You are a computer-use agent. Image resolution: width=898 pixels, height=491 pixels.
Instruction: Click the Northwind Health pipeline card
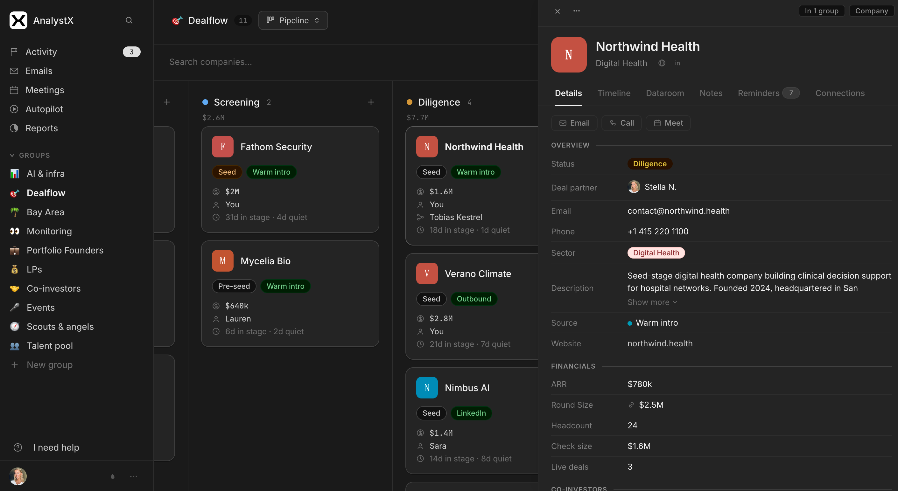coord(472,186)
